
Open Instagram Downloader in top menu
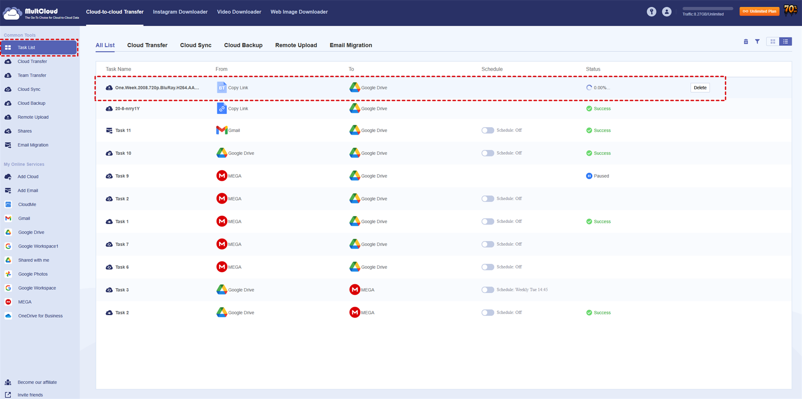click(180, 12)
